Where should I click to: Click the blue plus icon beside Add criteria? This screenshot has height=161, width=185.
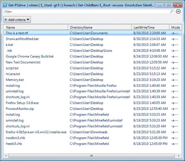(6, 19)
